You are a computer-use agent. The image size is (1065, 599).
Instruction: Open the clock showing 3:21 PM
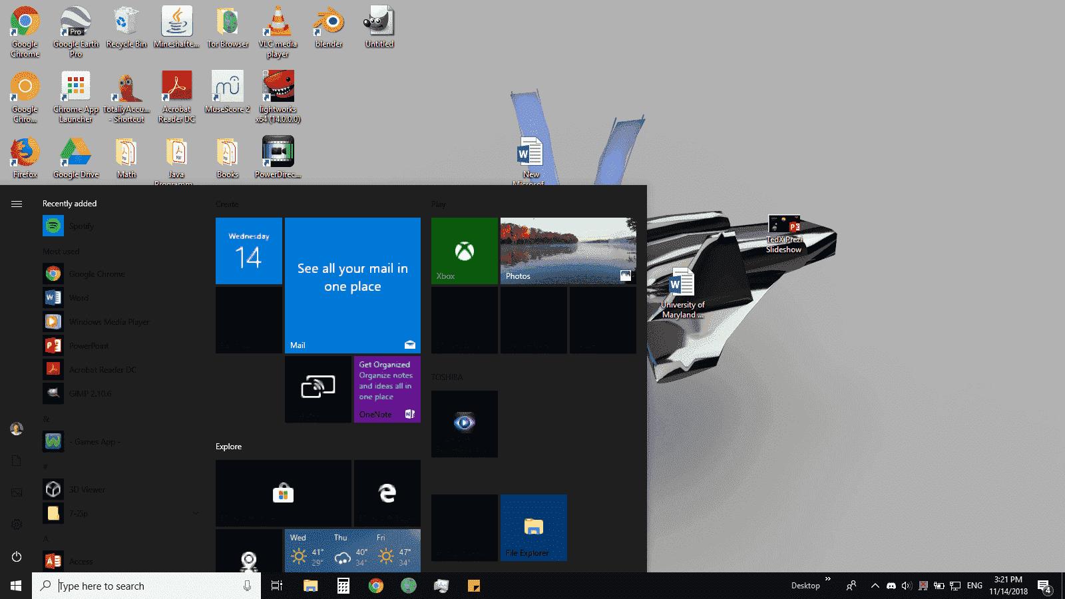(x=1008, y=586)
